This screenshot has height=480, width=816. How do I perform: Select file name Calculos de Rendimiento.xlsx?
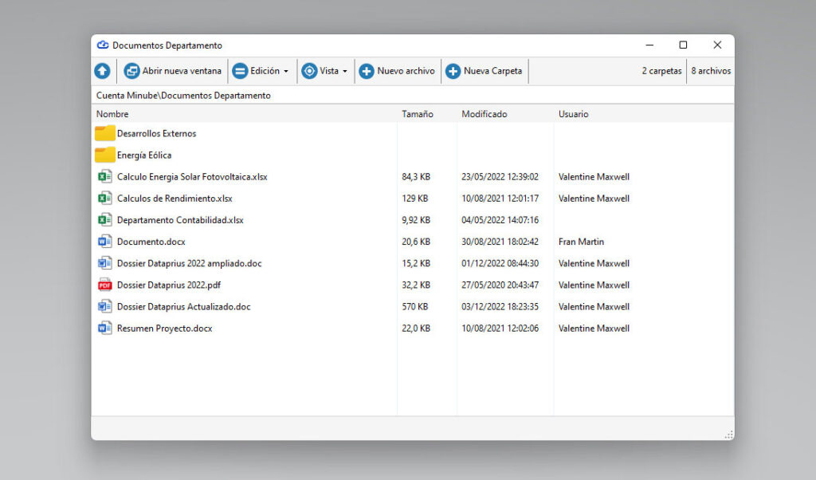(175, 199)
